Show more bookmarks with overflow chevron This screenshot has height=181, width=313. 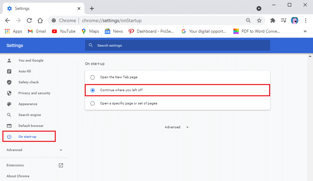pos(305,31)
